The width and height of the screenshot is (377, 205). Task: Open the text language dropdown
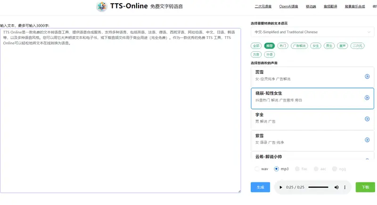[x=312, y=32]
